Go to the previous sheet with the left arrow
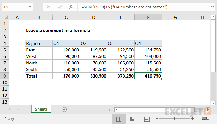The width and height of the screenshot is (217, 124). point(9,109)
